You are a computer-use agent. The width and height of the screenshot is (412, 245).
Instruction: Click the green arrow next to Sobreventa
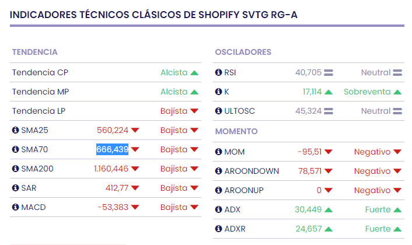coord(397,92)
